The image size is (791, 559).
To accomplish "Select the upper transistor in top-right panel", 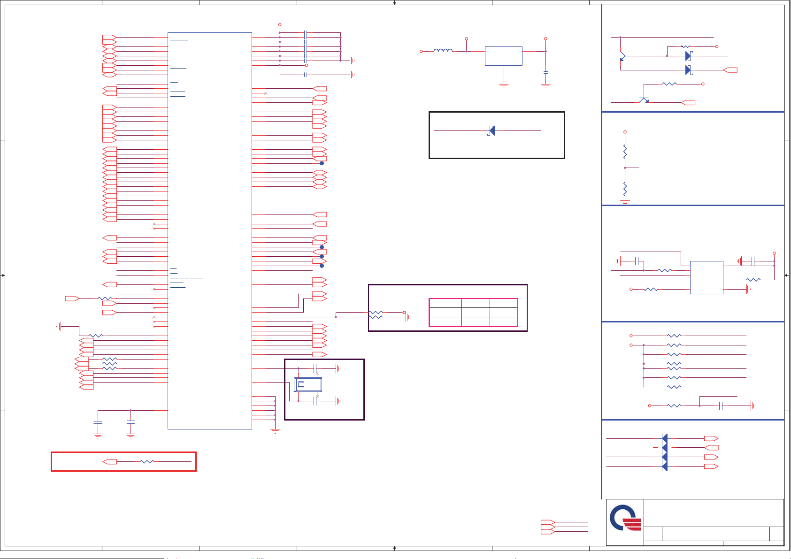I will [622, 56].
